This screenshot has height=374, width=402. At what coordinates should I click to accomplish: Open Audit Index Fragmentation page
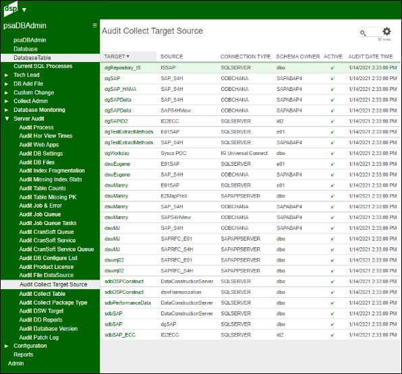pyautogui.click(x=52, y=170)
